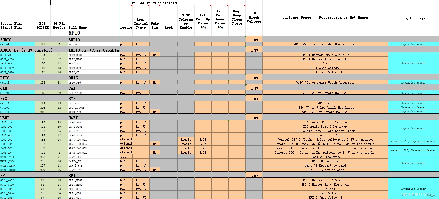Click SODIMM pin '211' cell
Viewport: 439px width, 199px height.
tap(42, 44)
